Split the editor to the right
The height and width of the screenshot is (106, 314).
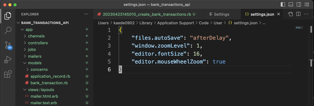point(298,14)
